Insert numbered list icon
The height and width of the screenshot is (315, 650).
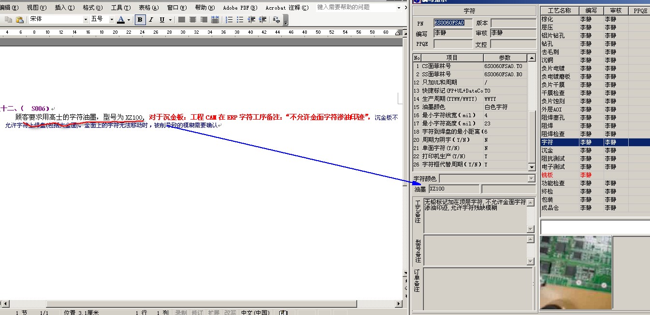click(229, 20)
